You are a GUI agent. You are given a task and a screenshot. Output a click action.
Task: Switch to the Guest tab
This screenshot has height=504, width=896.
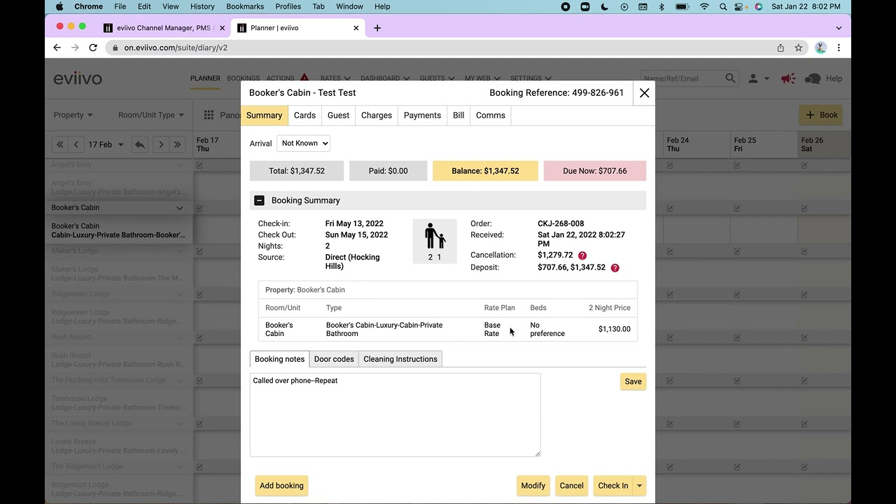click(338, 115)
